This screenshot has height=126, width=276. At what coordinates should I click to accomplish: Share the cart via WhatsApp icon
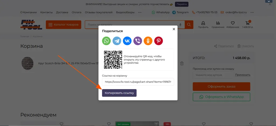pyautogui.click(x=106, y=41)
